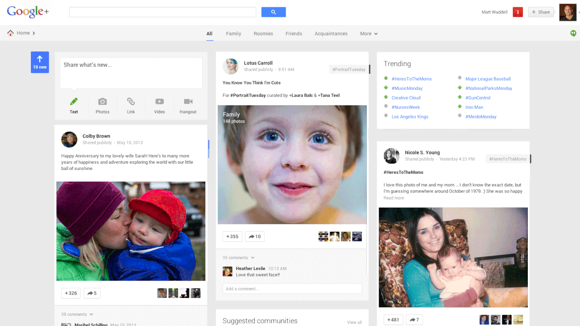This screenshot has height=326, width=580.
Task: Expand the Home navigation chevron
Action: click(x=34, y=33)
